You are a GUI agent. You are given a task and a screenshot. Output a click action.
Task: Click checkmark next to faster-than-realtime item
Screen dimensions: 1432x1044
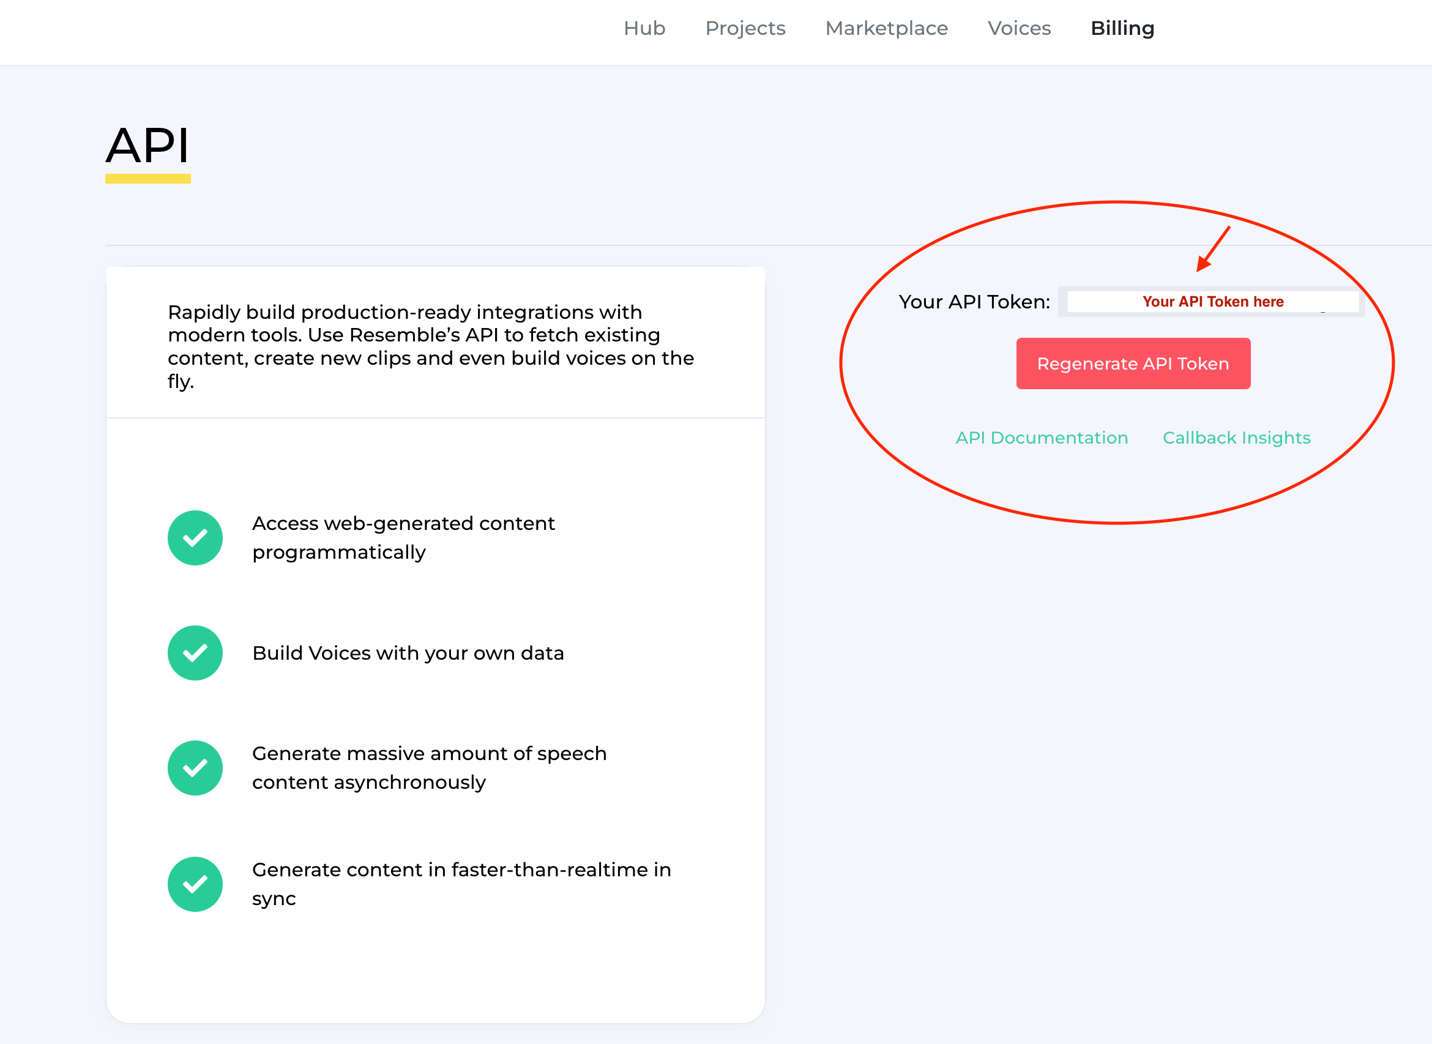[x=195, y=884]
